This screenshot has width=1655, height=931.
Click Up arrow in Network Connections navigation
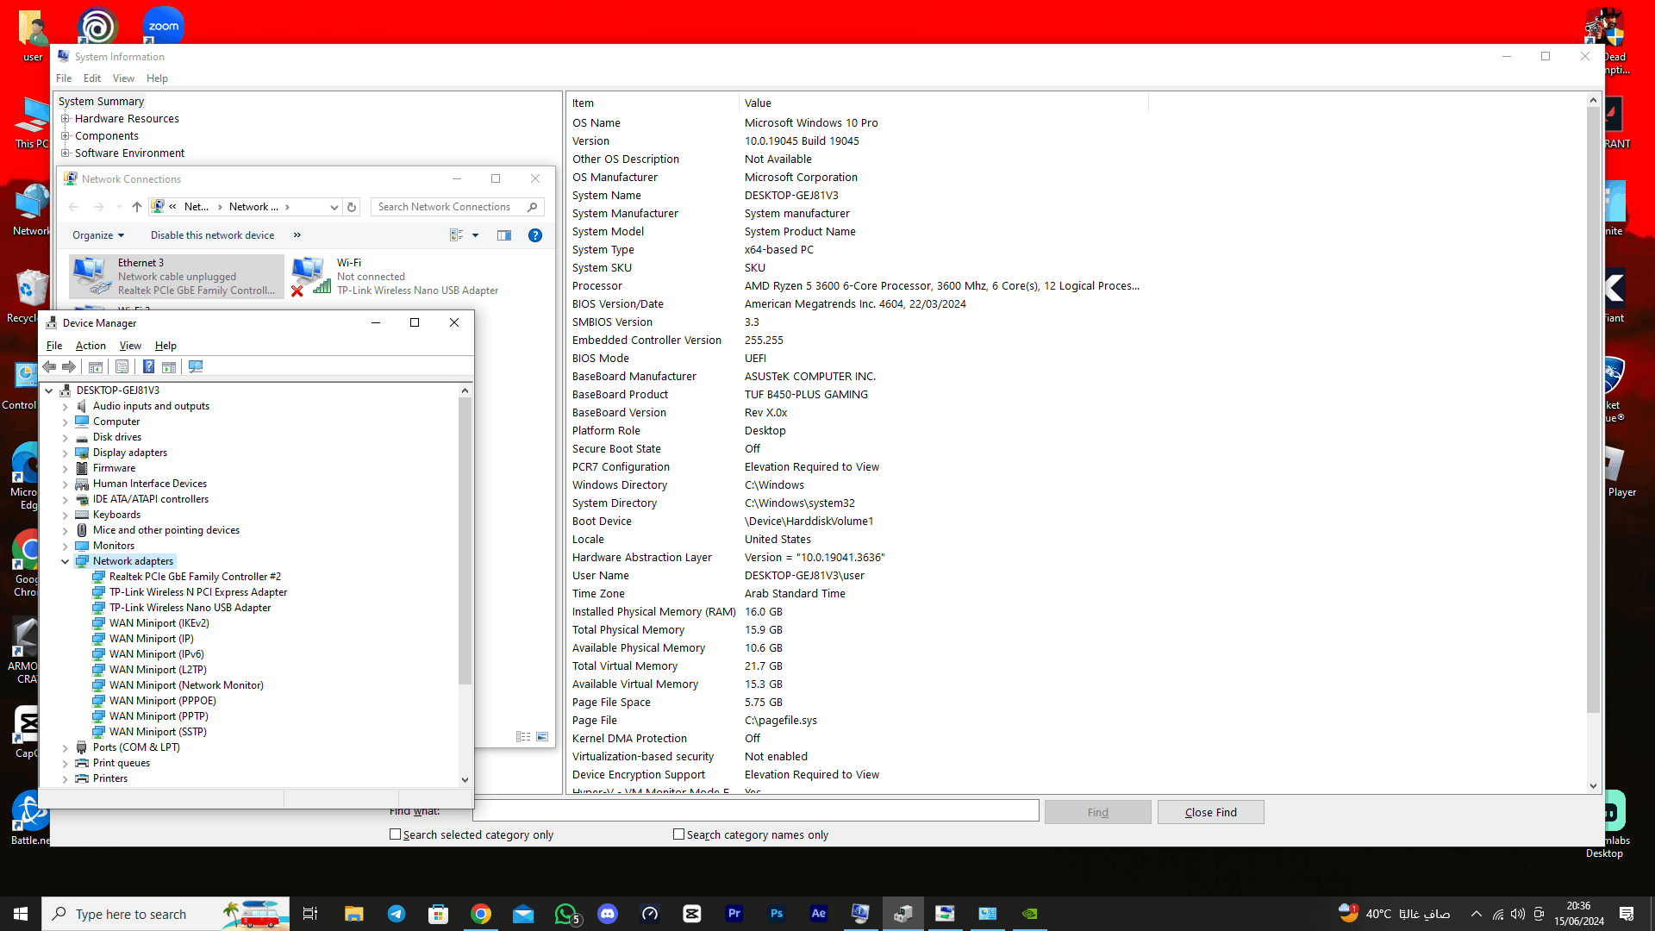(x=136, y=207)
